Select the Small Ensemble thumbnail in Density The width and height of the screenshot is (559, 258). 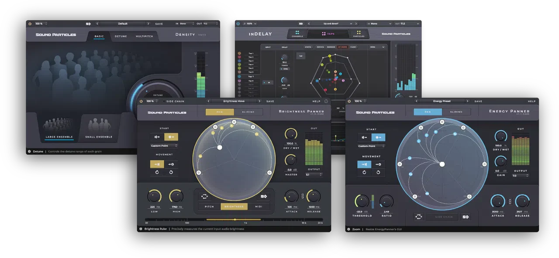pos(99,129)
